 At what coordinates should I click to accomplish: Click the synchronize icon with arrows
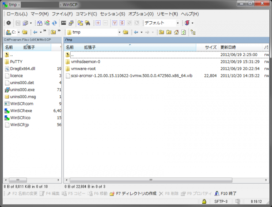tap(47, 23)
